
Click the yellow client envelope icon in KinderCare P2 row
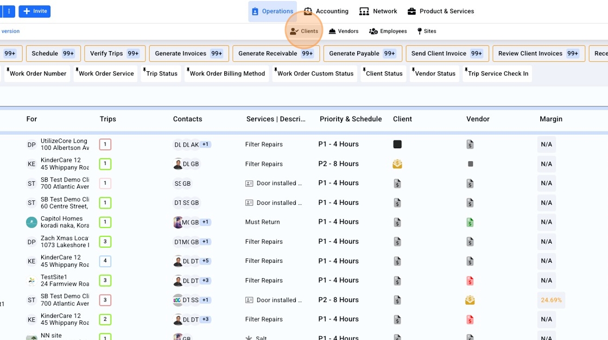397,164
